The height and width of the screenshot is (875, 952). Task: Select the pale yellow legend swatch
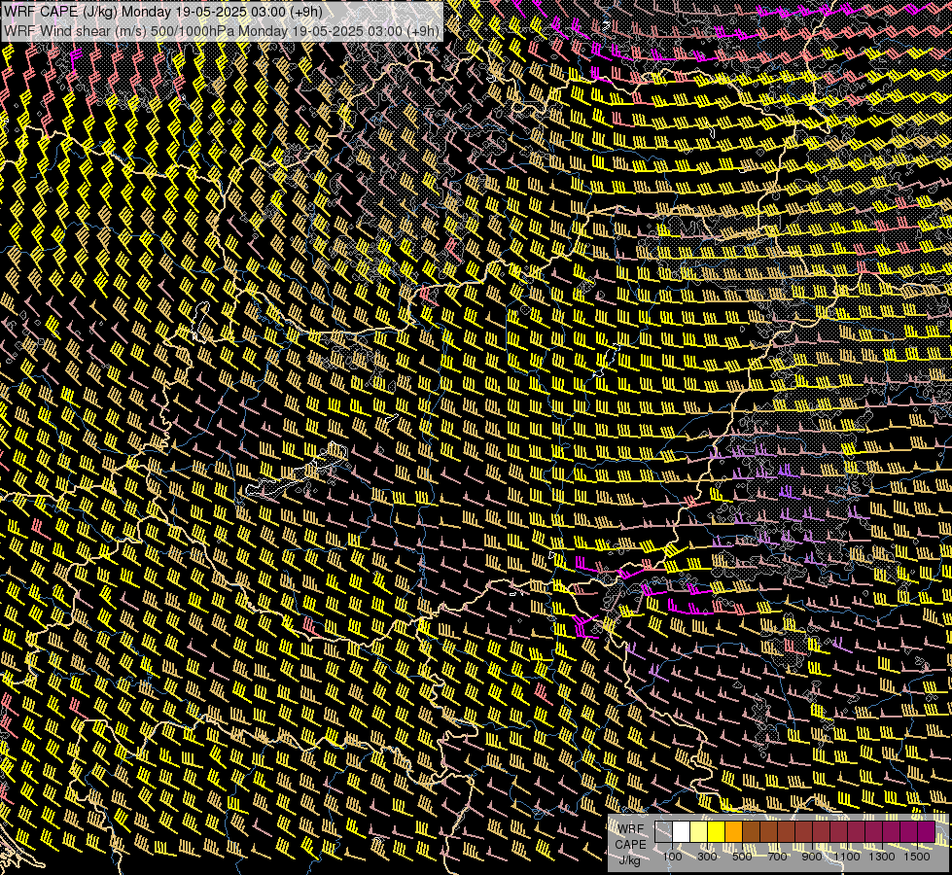tap(699, 832)
